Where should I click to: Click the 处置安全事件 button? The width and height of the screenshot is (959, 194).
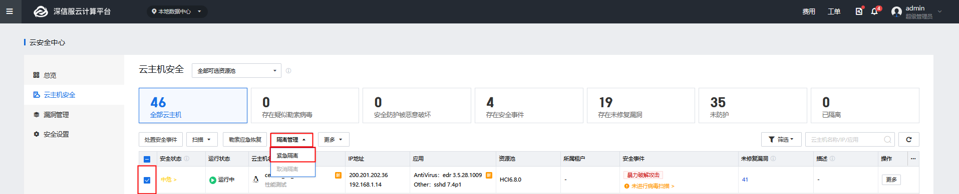tap(161, 140)
